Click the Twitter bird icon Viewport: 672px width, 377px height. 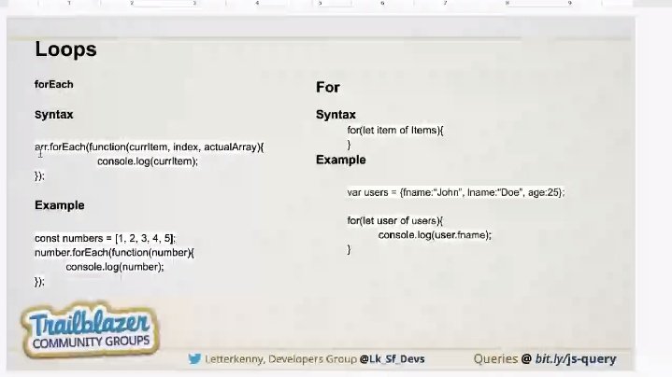194,358
